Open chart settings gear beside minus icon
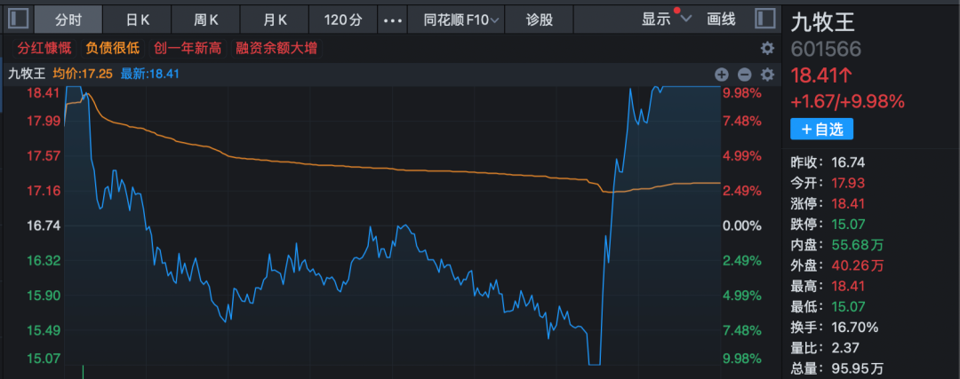Viewport: 960px width, 379px height. tap(767, 75)
